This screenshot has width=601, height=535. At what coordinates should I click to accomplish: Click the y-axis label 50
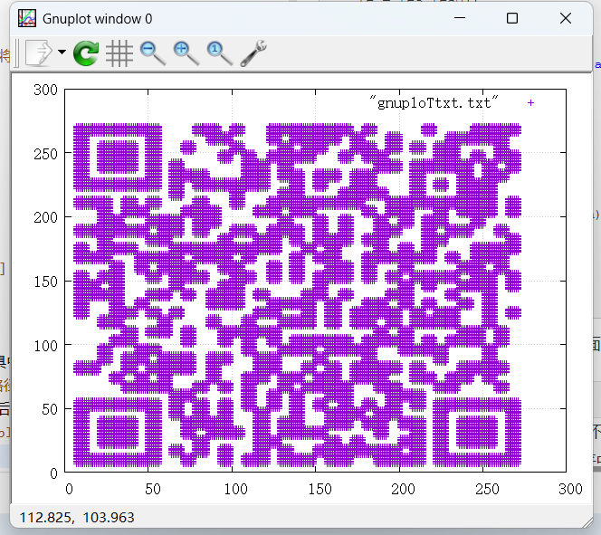tap(50, 410)
